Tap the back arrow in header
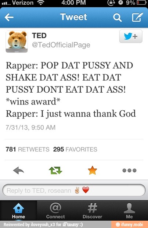 pos(9,17)
